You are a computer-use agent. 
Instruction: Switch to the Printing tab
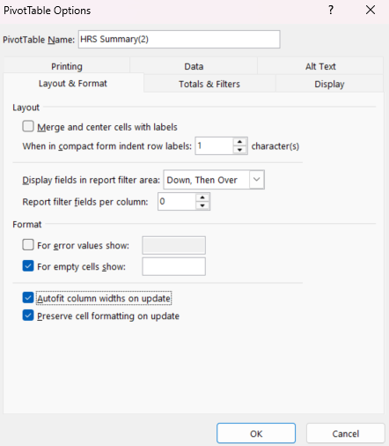click(67, 66)
